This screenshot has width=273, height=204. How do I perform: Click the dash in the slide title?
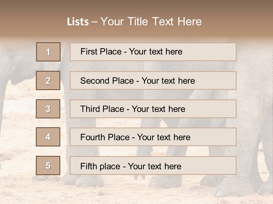(x=94, y=22)
